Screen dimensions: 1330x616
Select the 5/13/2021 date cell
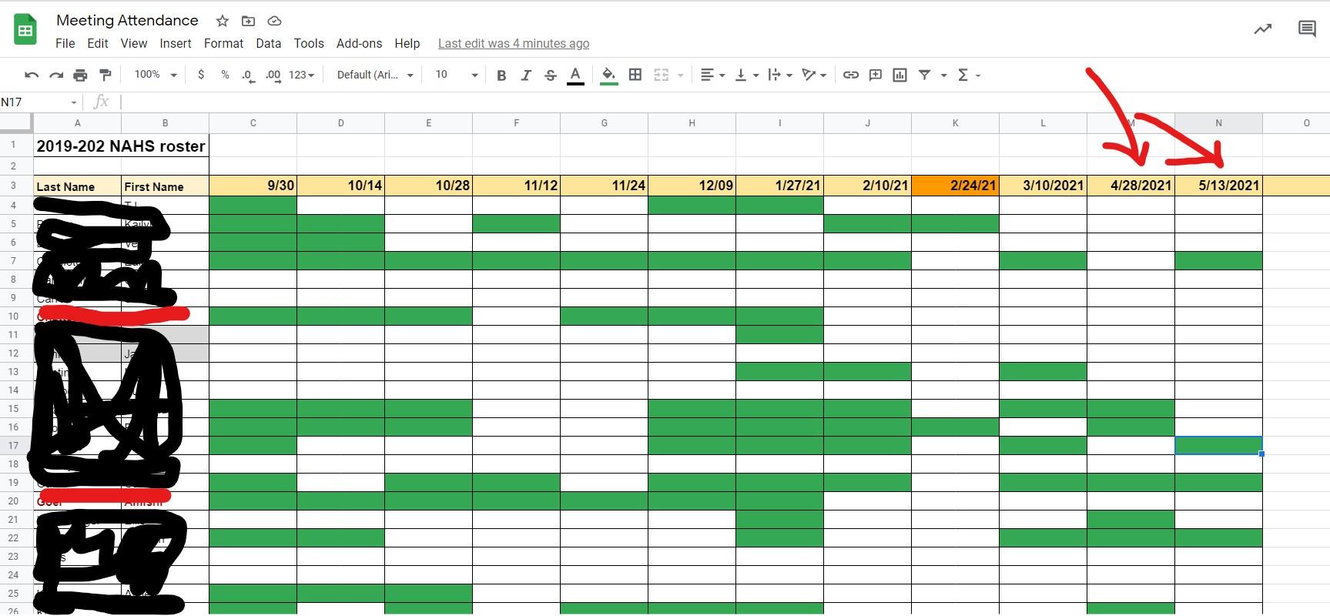[1218, 186]
